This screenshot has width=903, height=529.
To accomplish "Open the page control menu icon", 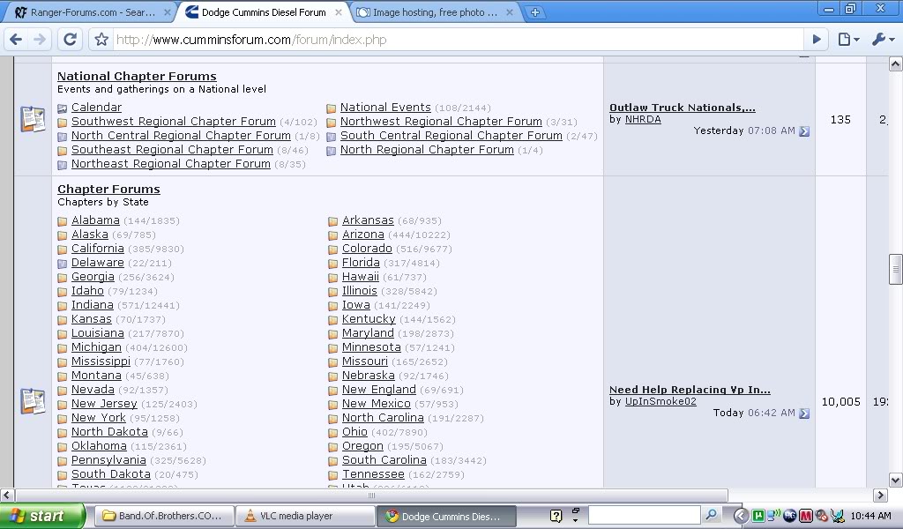I will tap(848, 39).
